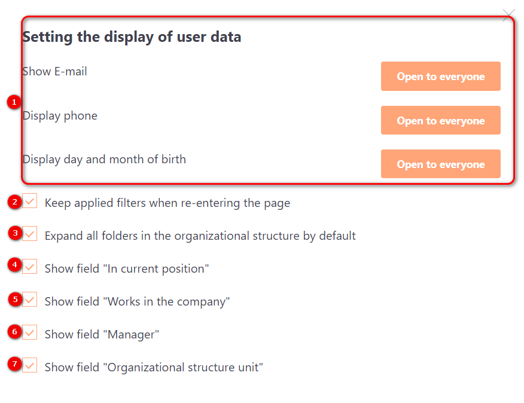The width and height of the screenshot is (524, 403).
Task: Toggle the "Manager" field checkbox
Action: tap(30, 332)
